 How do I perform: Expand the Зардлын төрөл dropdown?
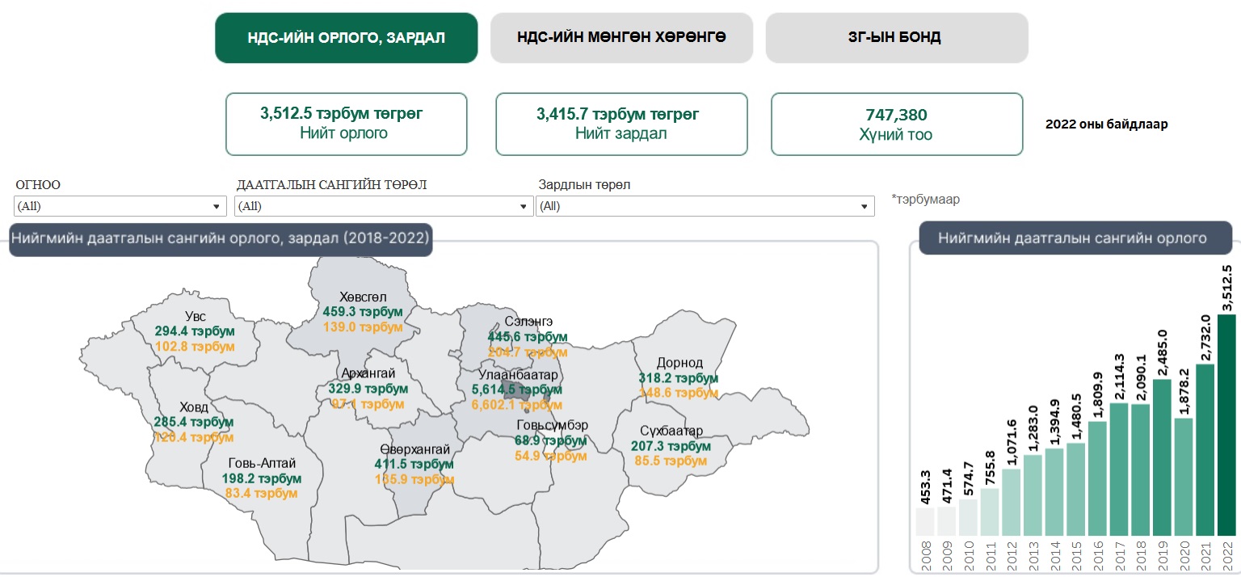(705, 206)
